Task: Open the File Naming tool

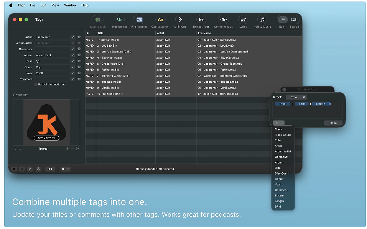Action: pos(139,20)
